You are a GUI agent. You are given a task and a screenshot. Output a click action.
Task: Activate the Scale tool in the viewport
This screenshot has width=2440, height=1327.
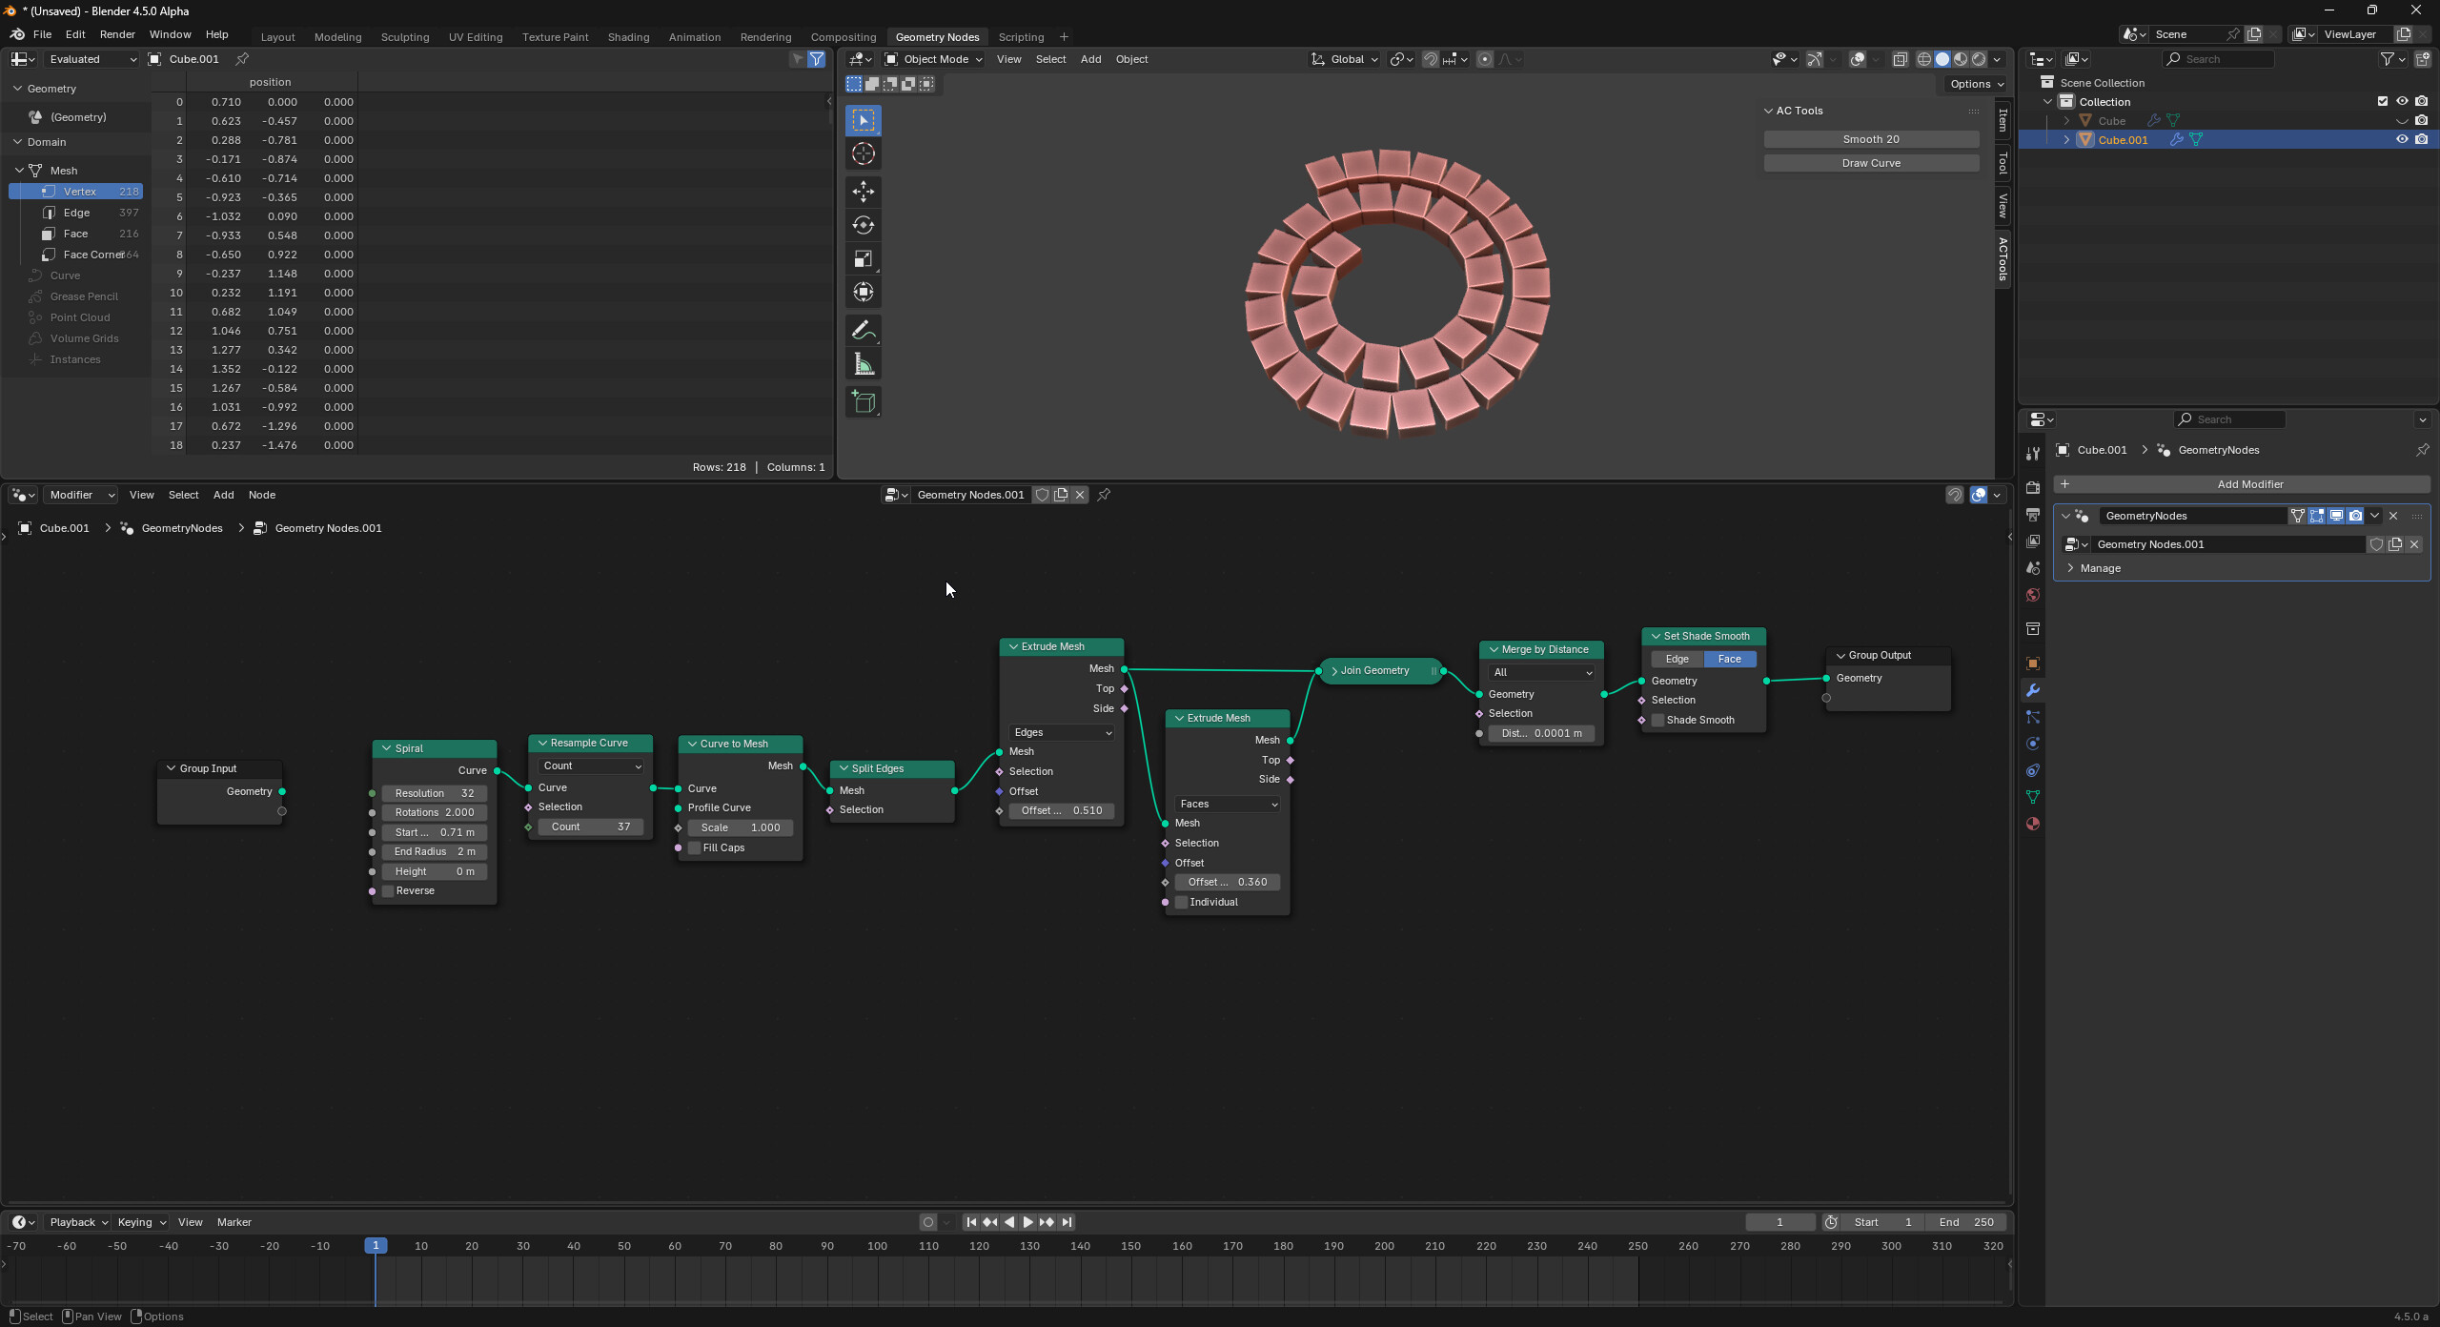click(x=863, y=259)
